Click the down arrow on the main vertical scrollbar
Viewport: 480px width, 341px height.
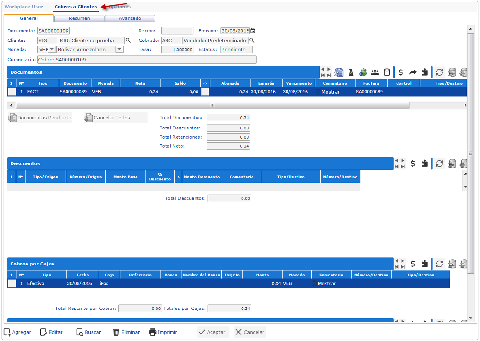[471, 318]
